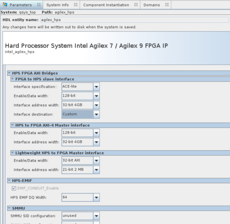Image resolution: width=230 pixels, height=224 pixels.
Task: Close the Parameters tab using its X icon
Action: (38, 5)
